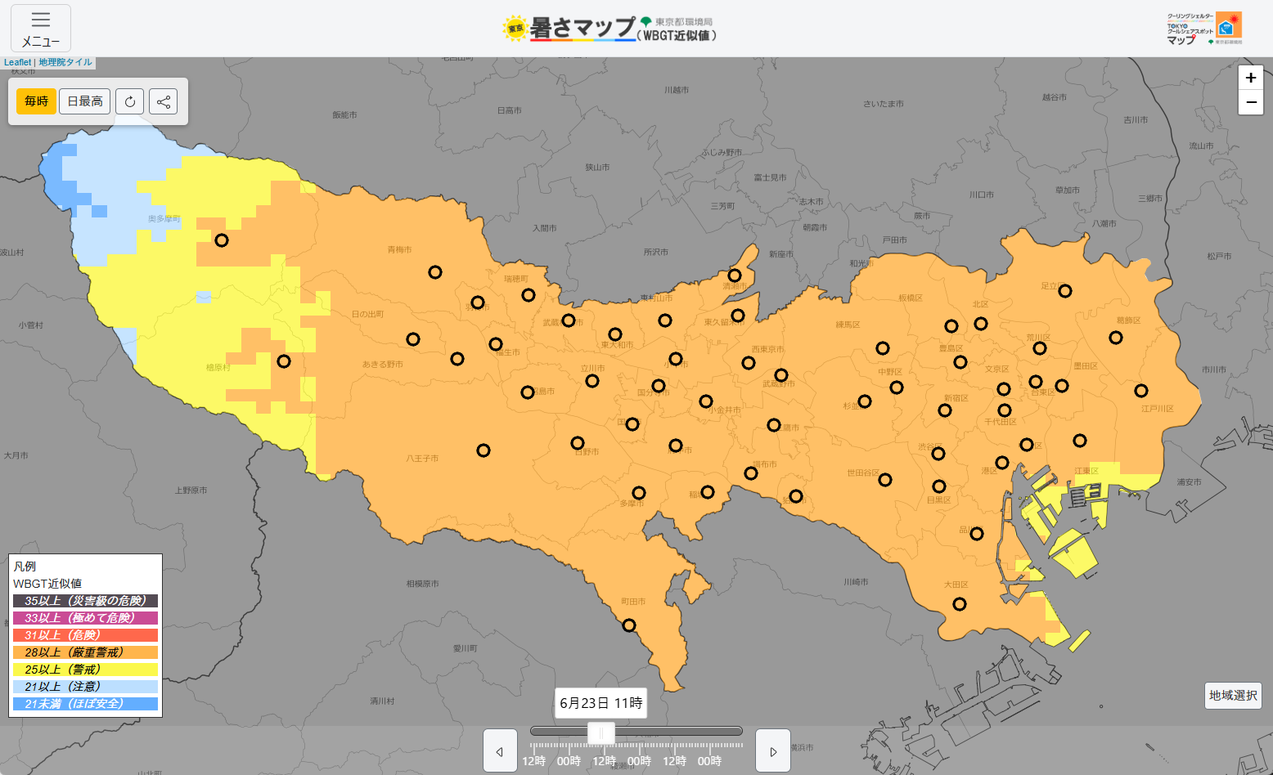Select the observation marker in 八王子市

coord(484,450)
